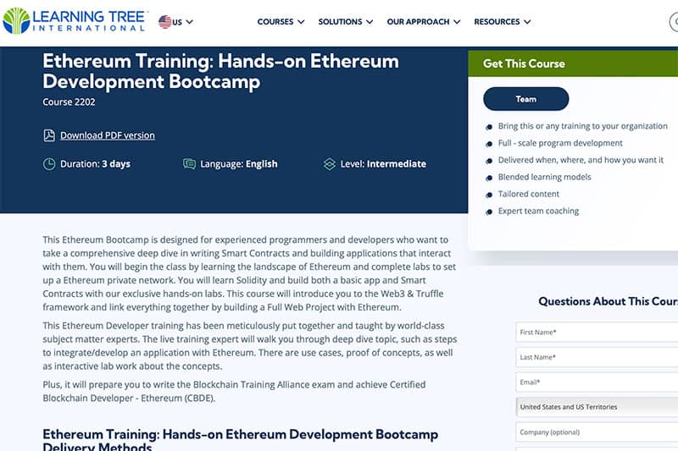
Task: Focus the Company (optional) field
Action: (597, 432)
